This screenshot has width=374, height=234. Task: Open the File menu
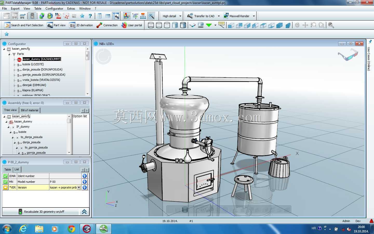tap(4, 9)
